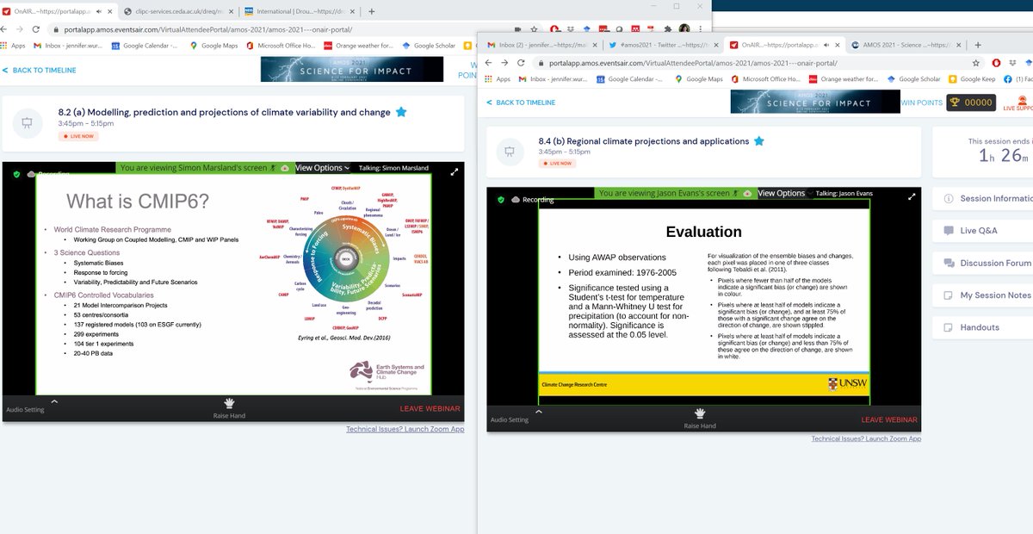Expand Audio Setting caret in left webinar
Image resolution: width=1033 pixels, height=534 pixels.
pyautogui.click(x=53, y=401)
